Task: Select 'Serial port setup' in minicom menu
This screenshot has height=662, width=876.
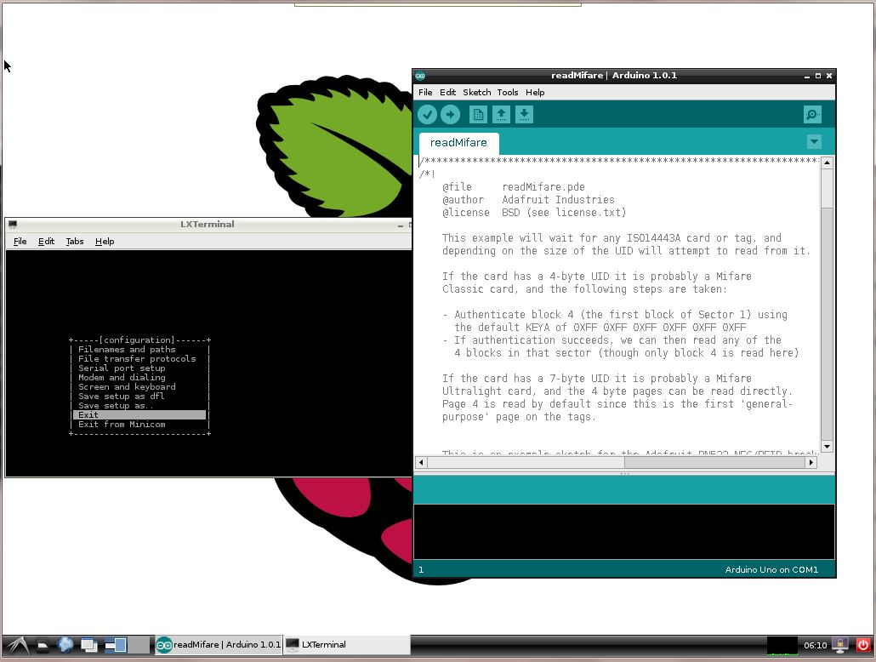Action: (122, 368)
